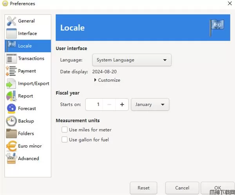
Task: Increase fiscal year start day with plus
Action: [x=122, y=104]
